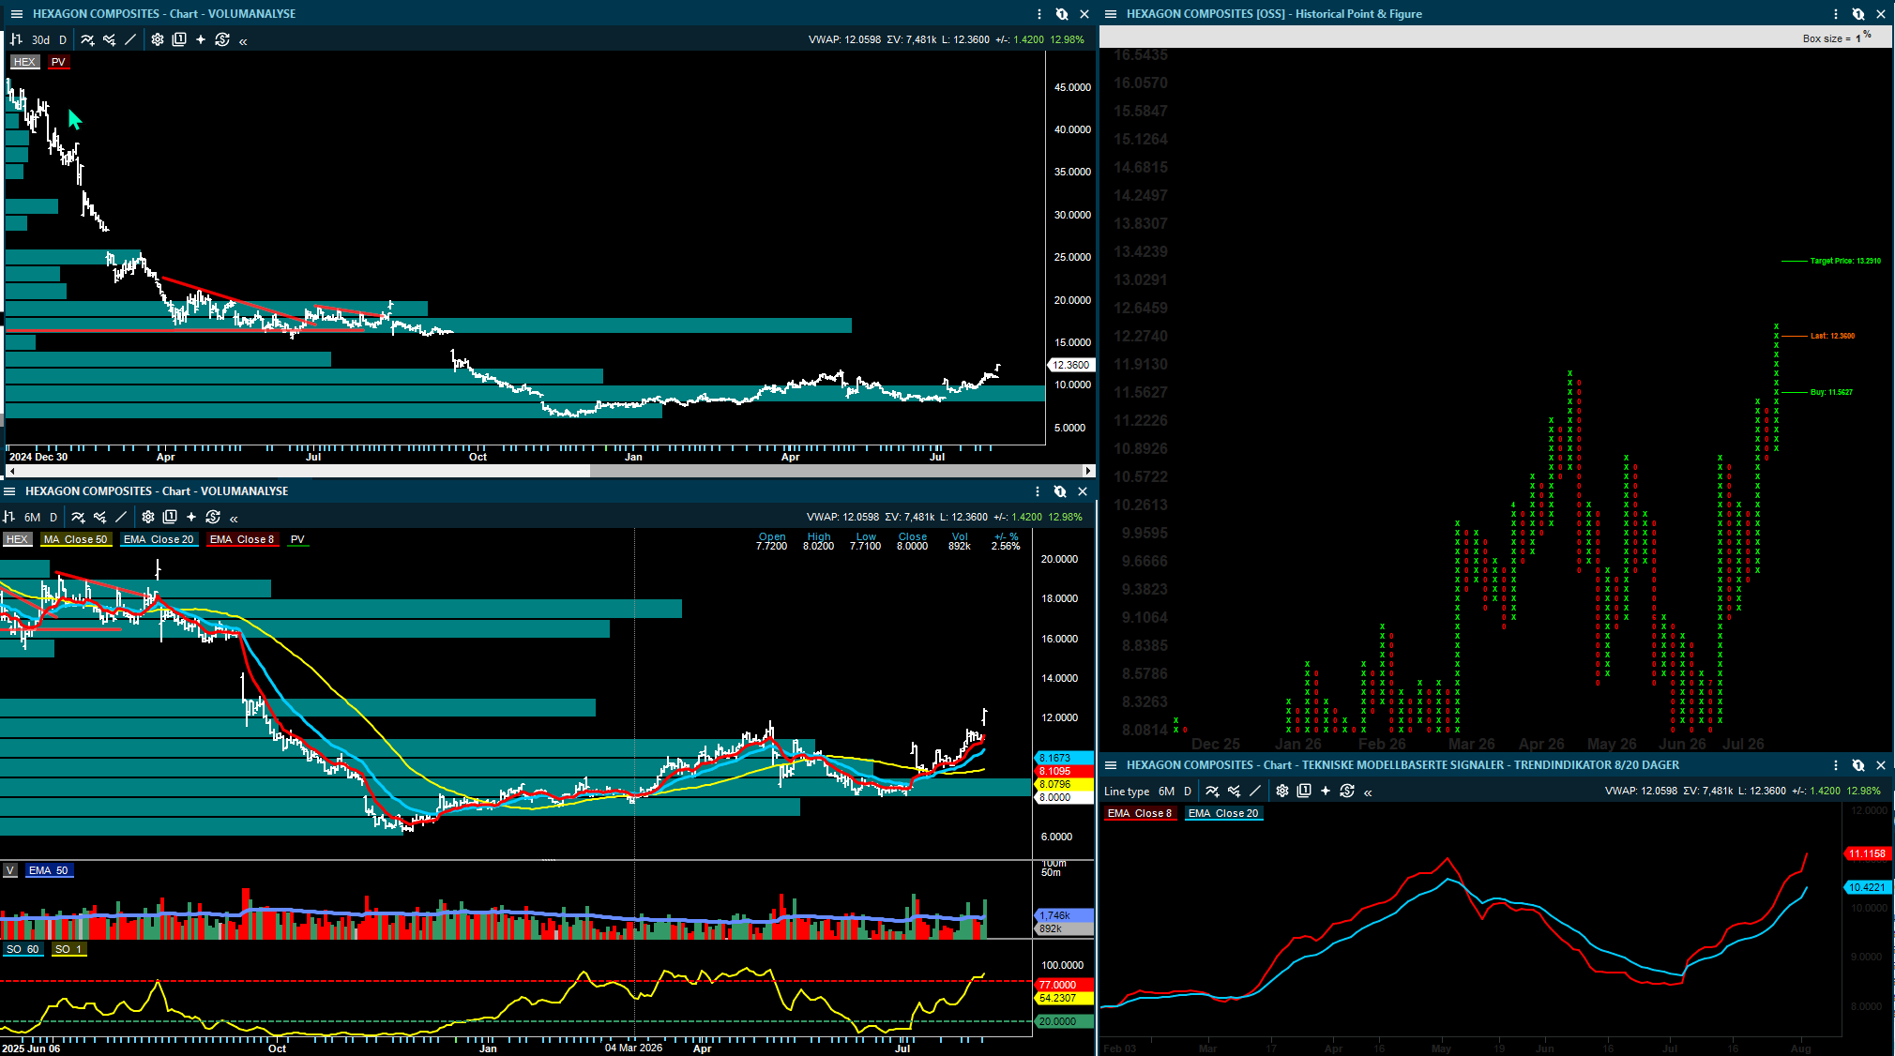The height and width of the screenshot is (1056, 1895).
Task: Open hamburger menu of Point & Figure window
Action: coord(1111,14)
